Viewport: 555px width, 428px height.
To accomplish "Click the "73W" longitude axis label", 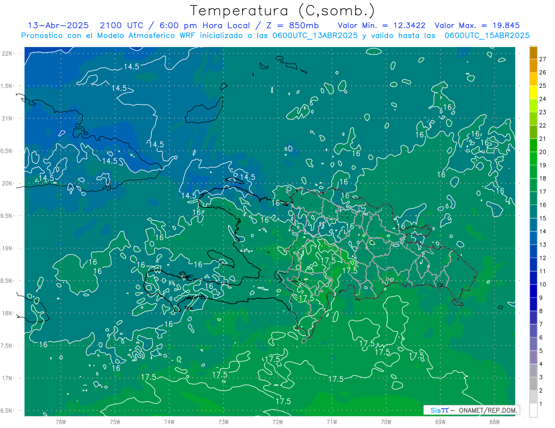I will click(223, 422).
